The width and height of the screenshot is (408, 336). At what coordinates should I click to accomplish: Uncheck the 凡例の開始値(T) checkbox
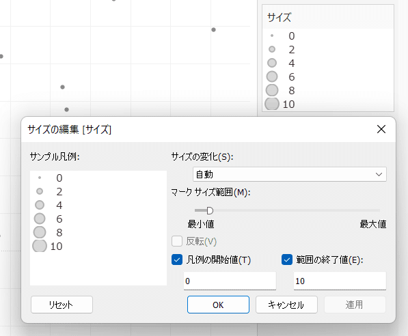click(x=177, y=260)
